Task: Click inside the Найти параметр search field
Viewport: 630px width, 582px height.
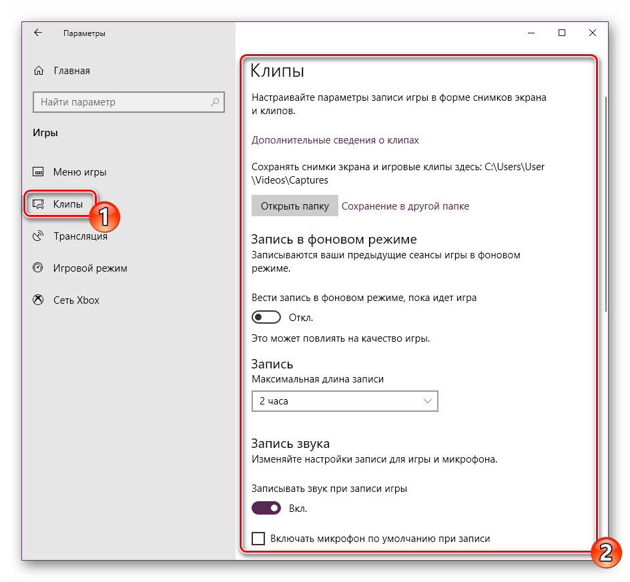Action: coord(120,102)
